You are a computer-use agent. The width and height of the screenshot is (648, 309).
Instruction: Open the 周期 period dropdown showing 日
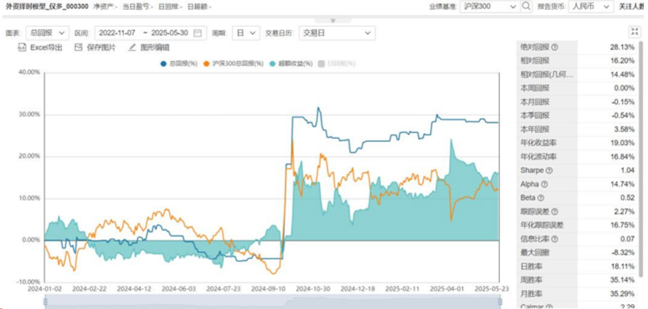click(x=246, y=33)
